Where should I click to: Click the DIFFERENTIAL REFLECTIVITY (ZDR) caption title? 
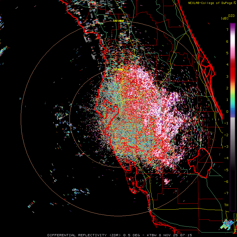[84, 235]
